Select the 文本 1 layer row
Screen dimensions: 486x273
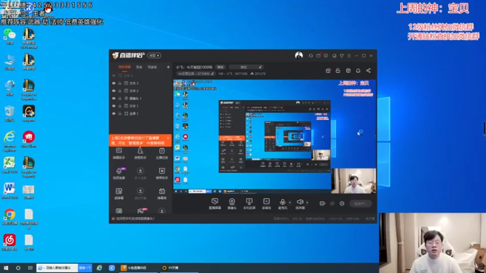click(140, 106)
